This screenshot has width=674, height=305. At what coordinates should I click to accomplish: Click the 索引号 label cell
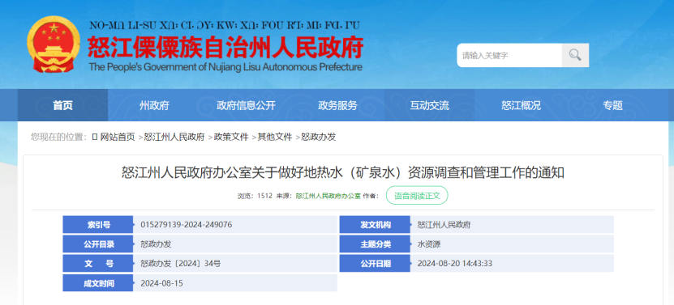click(x=98, y=224)
